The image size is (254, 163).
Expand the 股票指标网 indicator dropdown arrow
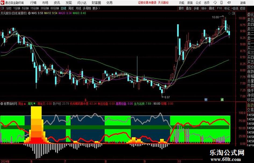2,104
